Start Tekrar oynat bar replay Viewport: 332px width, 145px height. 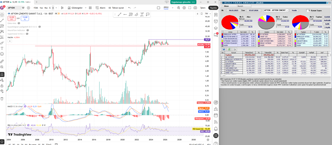click(x=116, y=8)
